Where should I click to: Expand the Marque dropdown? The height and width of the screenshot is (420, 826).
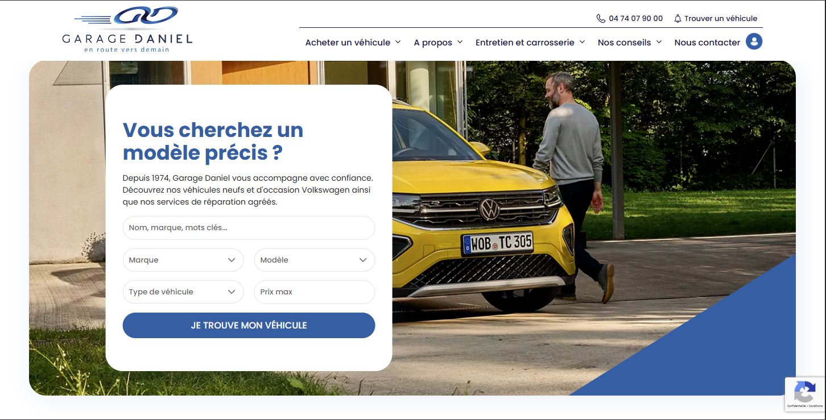click(183, 260)
